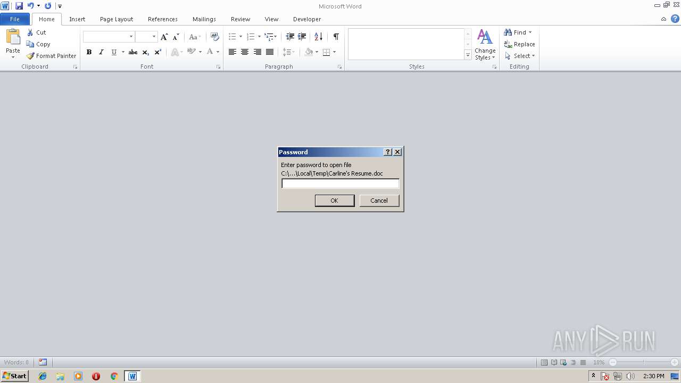The width and height of the screenshot is (681, 383).
Task: Switch to the Review tab
Action: click(240, 19)
